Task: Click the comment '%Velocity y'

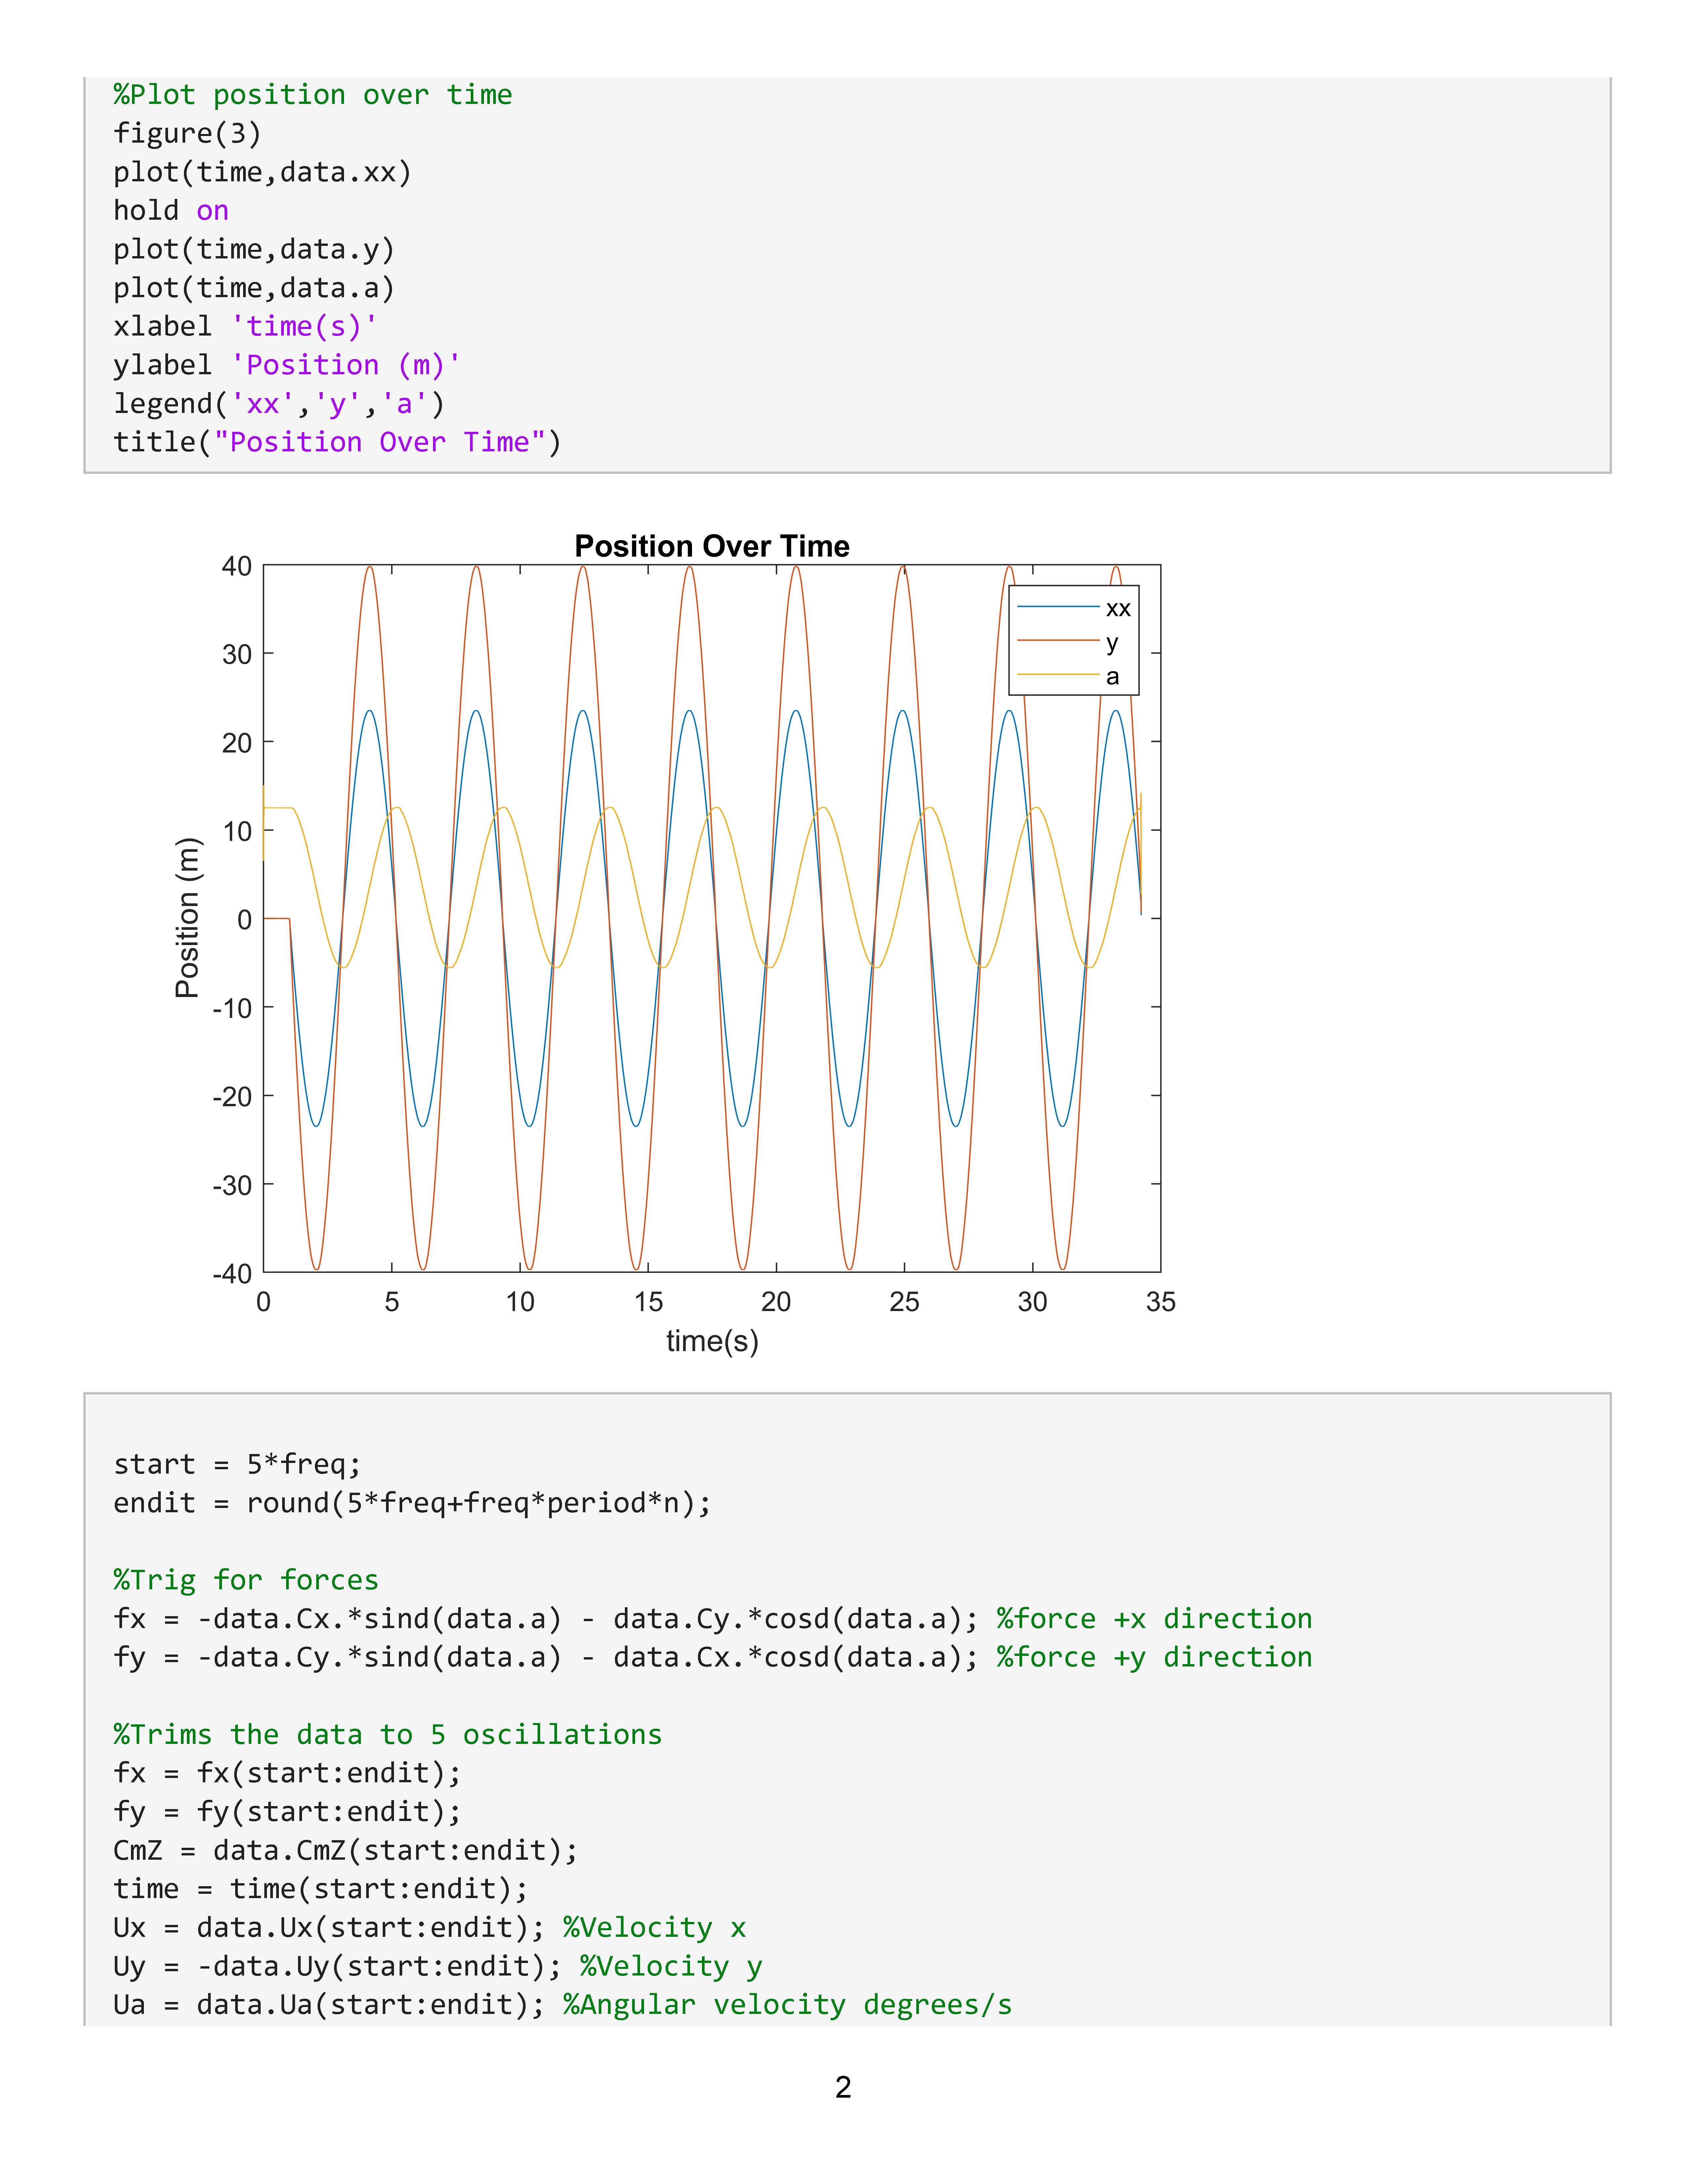Action: coord(671,1967)
